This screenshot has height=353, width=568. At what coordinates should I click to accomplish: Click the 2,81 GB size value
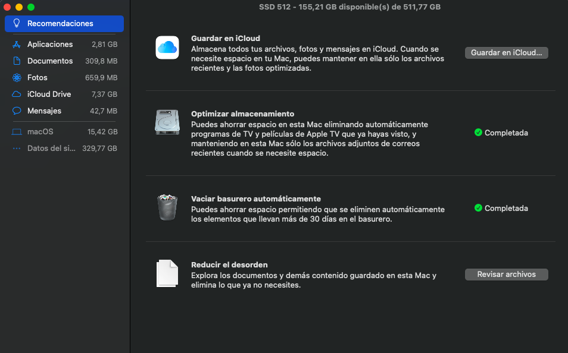tap(104, 45)
